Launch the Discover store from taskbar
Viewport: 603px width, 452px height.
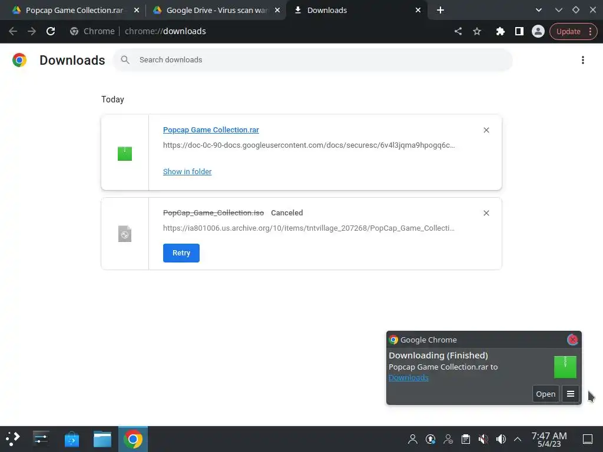(x=71, y=439)
